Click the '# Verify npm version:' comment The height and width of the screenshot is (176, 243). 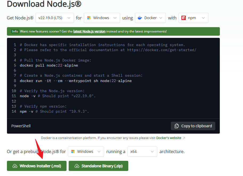coord(43,107)
